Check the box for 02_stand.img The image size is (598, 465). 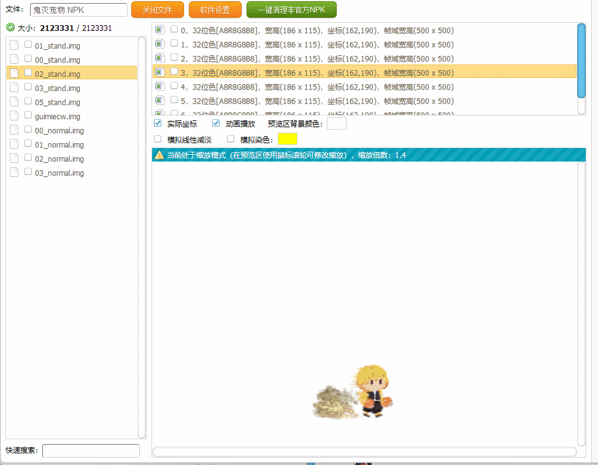click(28, 72)
